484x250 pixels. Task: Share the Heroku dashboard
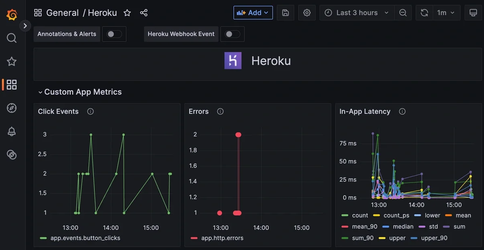[144, 12]
